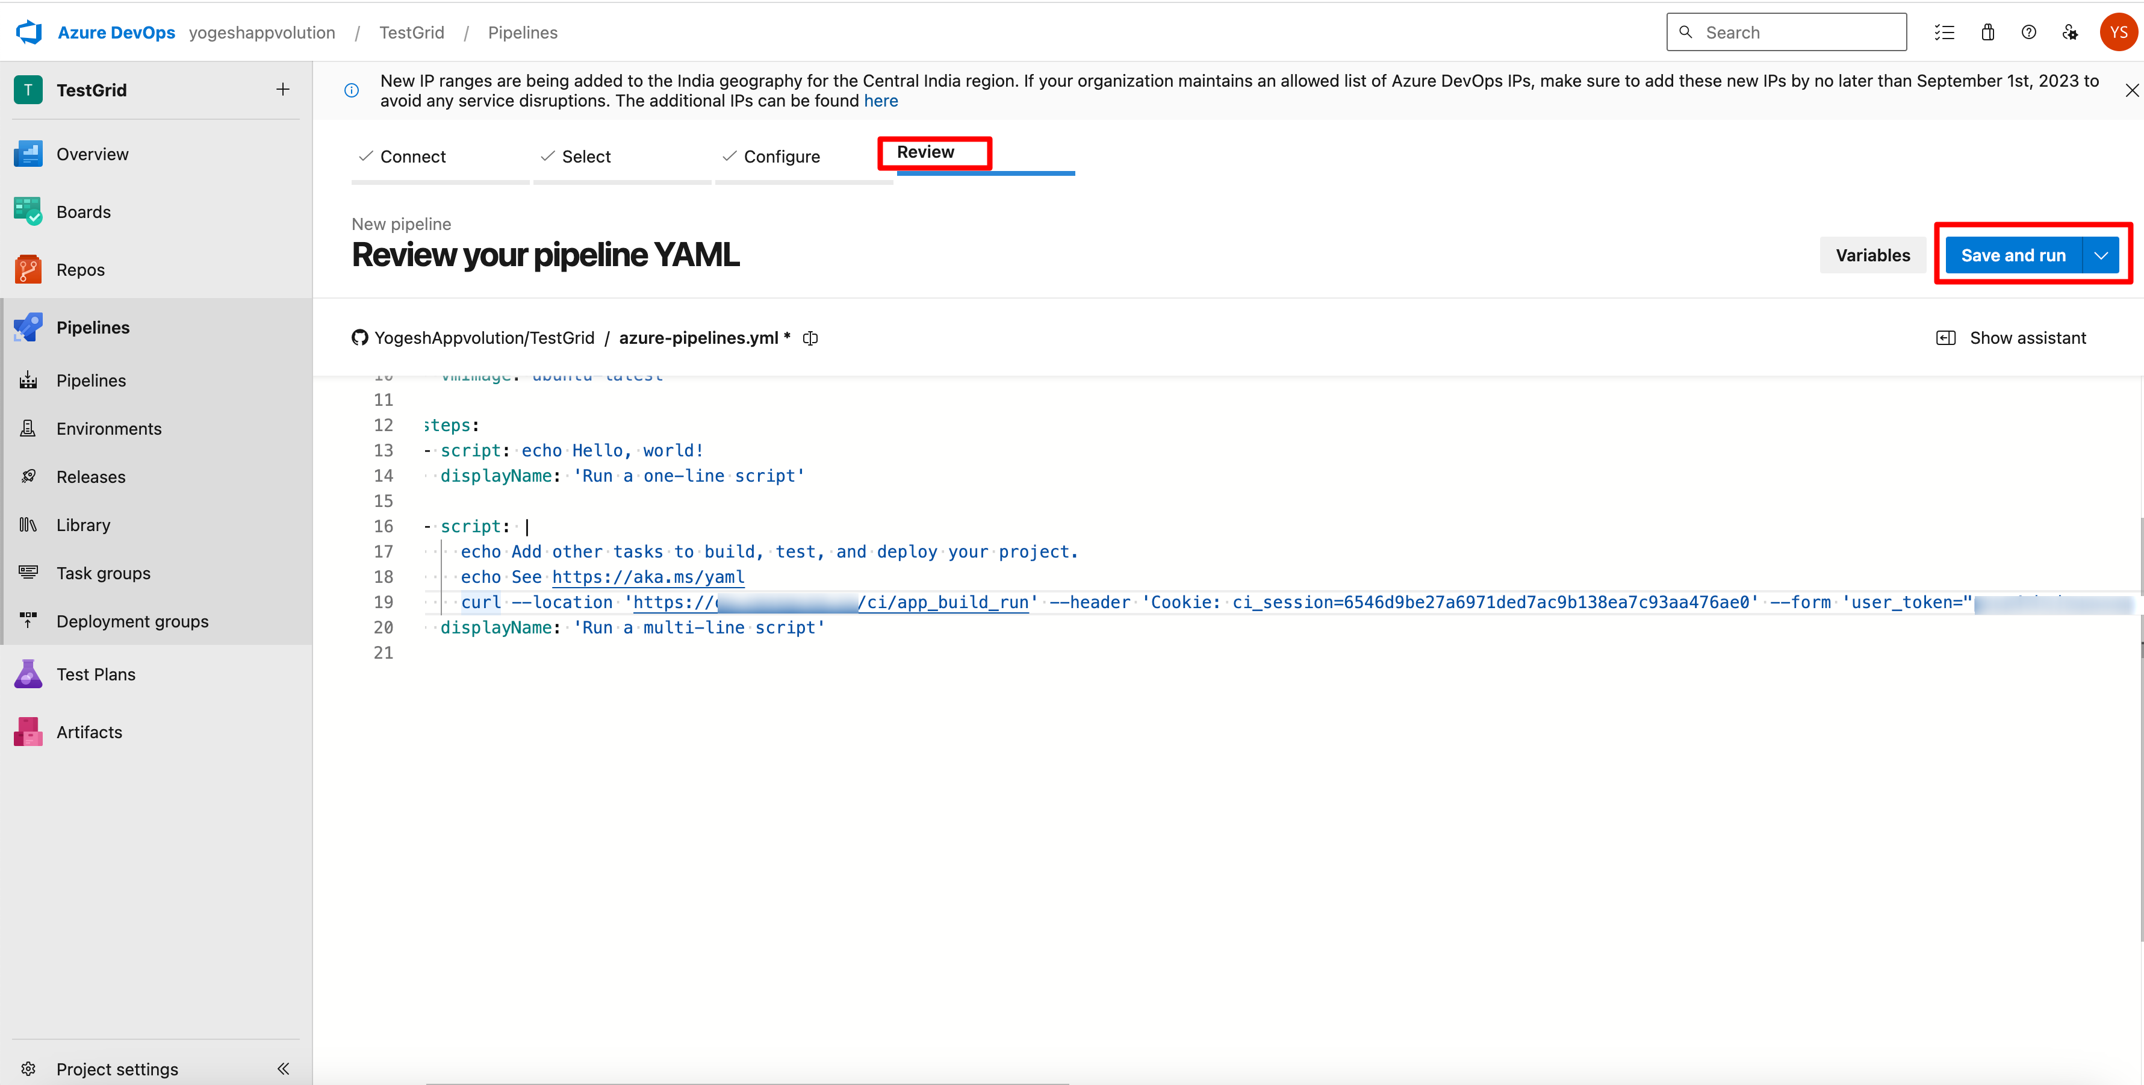This screenshot has width=2144, height=1085.
Task: Click the Azure DevOps logo icon
Action: pyautogui.click(x=29, y=32)
